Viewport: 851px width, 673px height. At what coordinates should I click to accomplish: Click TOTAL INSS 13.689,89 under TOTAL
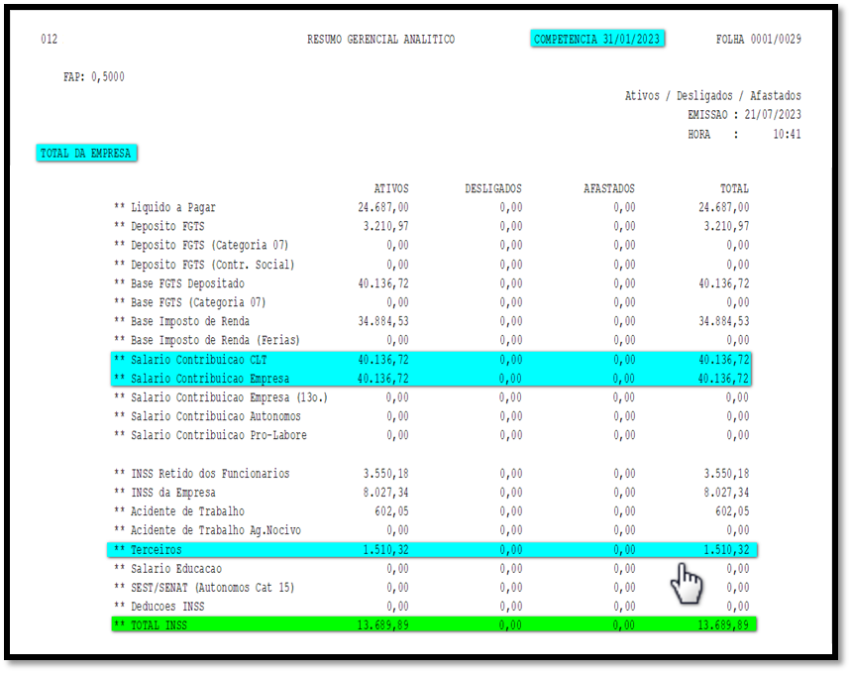[723, 625]
